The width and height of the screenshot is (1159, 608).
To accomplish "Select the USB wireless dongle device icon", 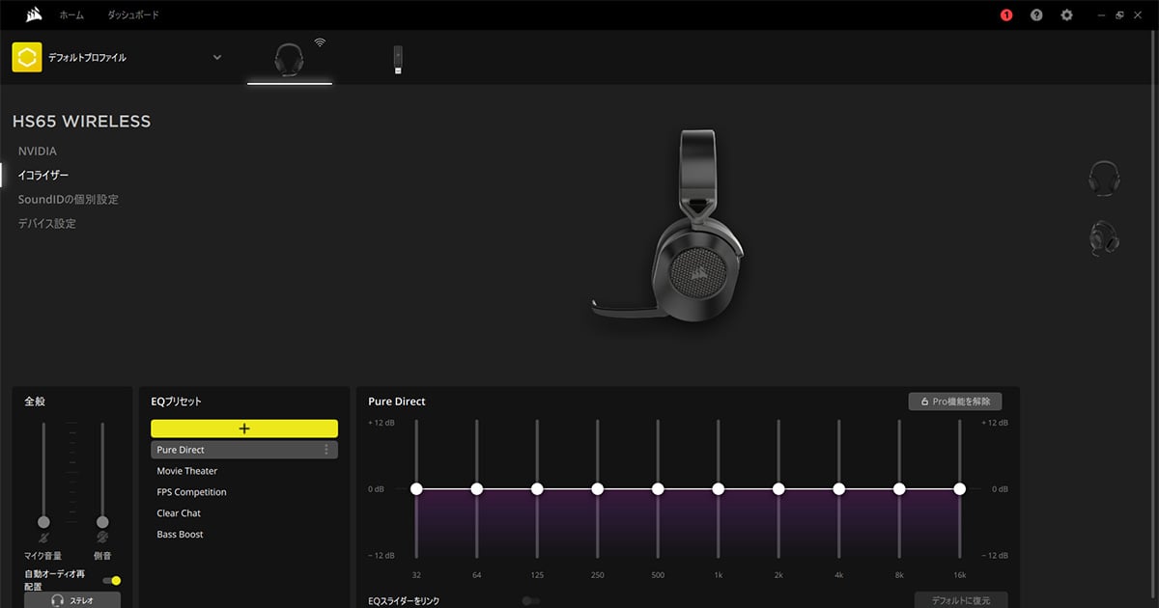I will point(398,60).
